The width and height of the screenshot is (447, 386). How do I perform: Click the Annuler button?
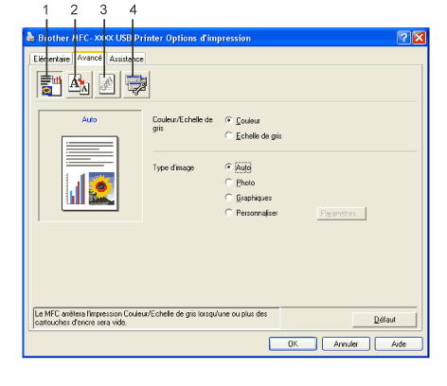pos(346,343)
